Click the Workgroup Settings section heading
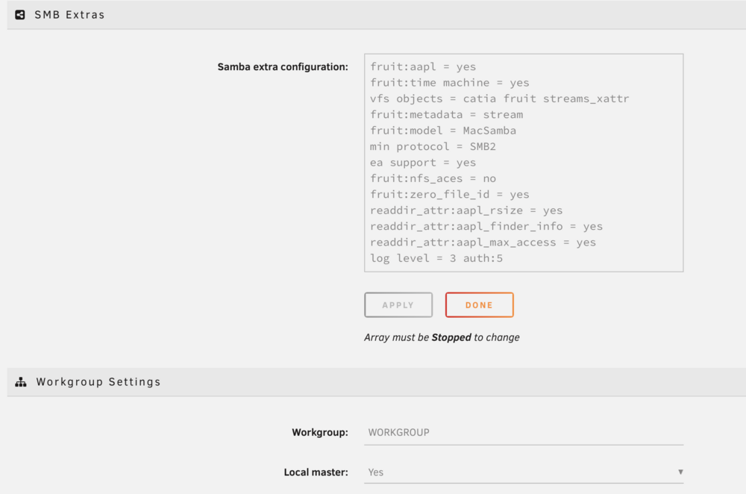 coord(98,381)
